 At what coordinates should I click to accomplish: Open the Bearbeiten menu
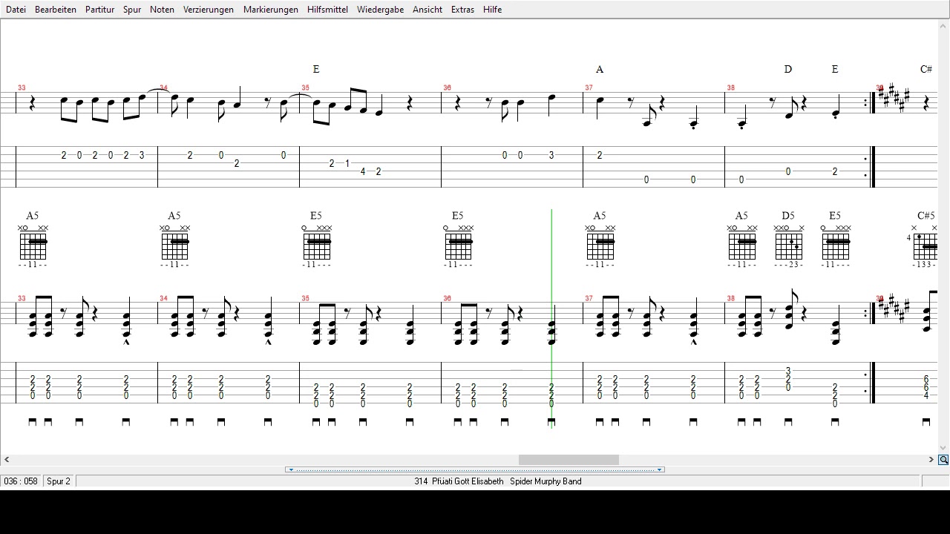(x=56, y=10)
